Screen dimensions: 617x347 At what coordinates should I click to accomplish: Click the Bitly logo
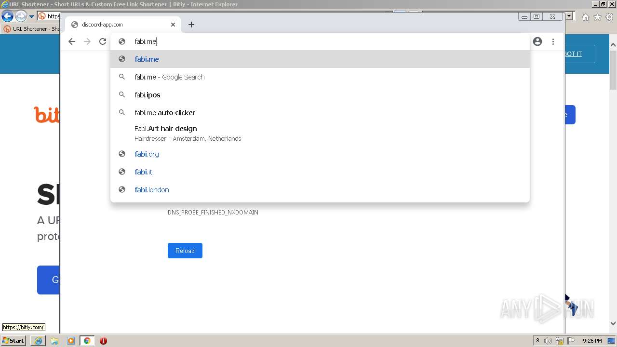point(47,115)
